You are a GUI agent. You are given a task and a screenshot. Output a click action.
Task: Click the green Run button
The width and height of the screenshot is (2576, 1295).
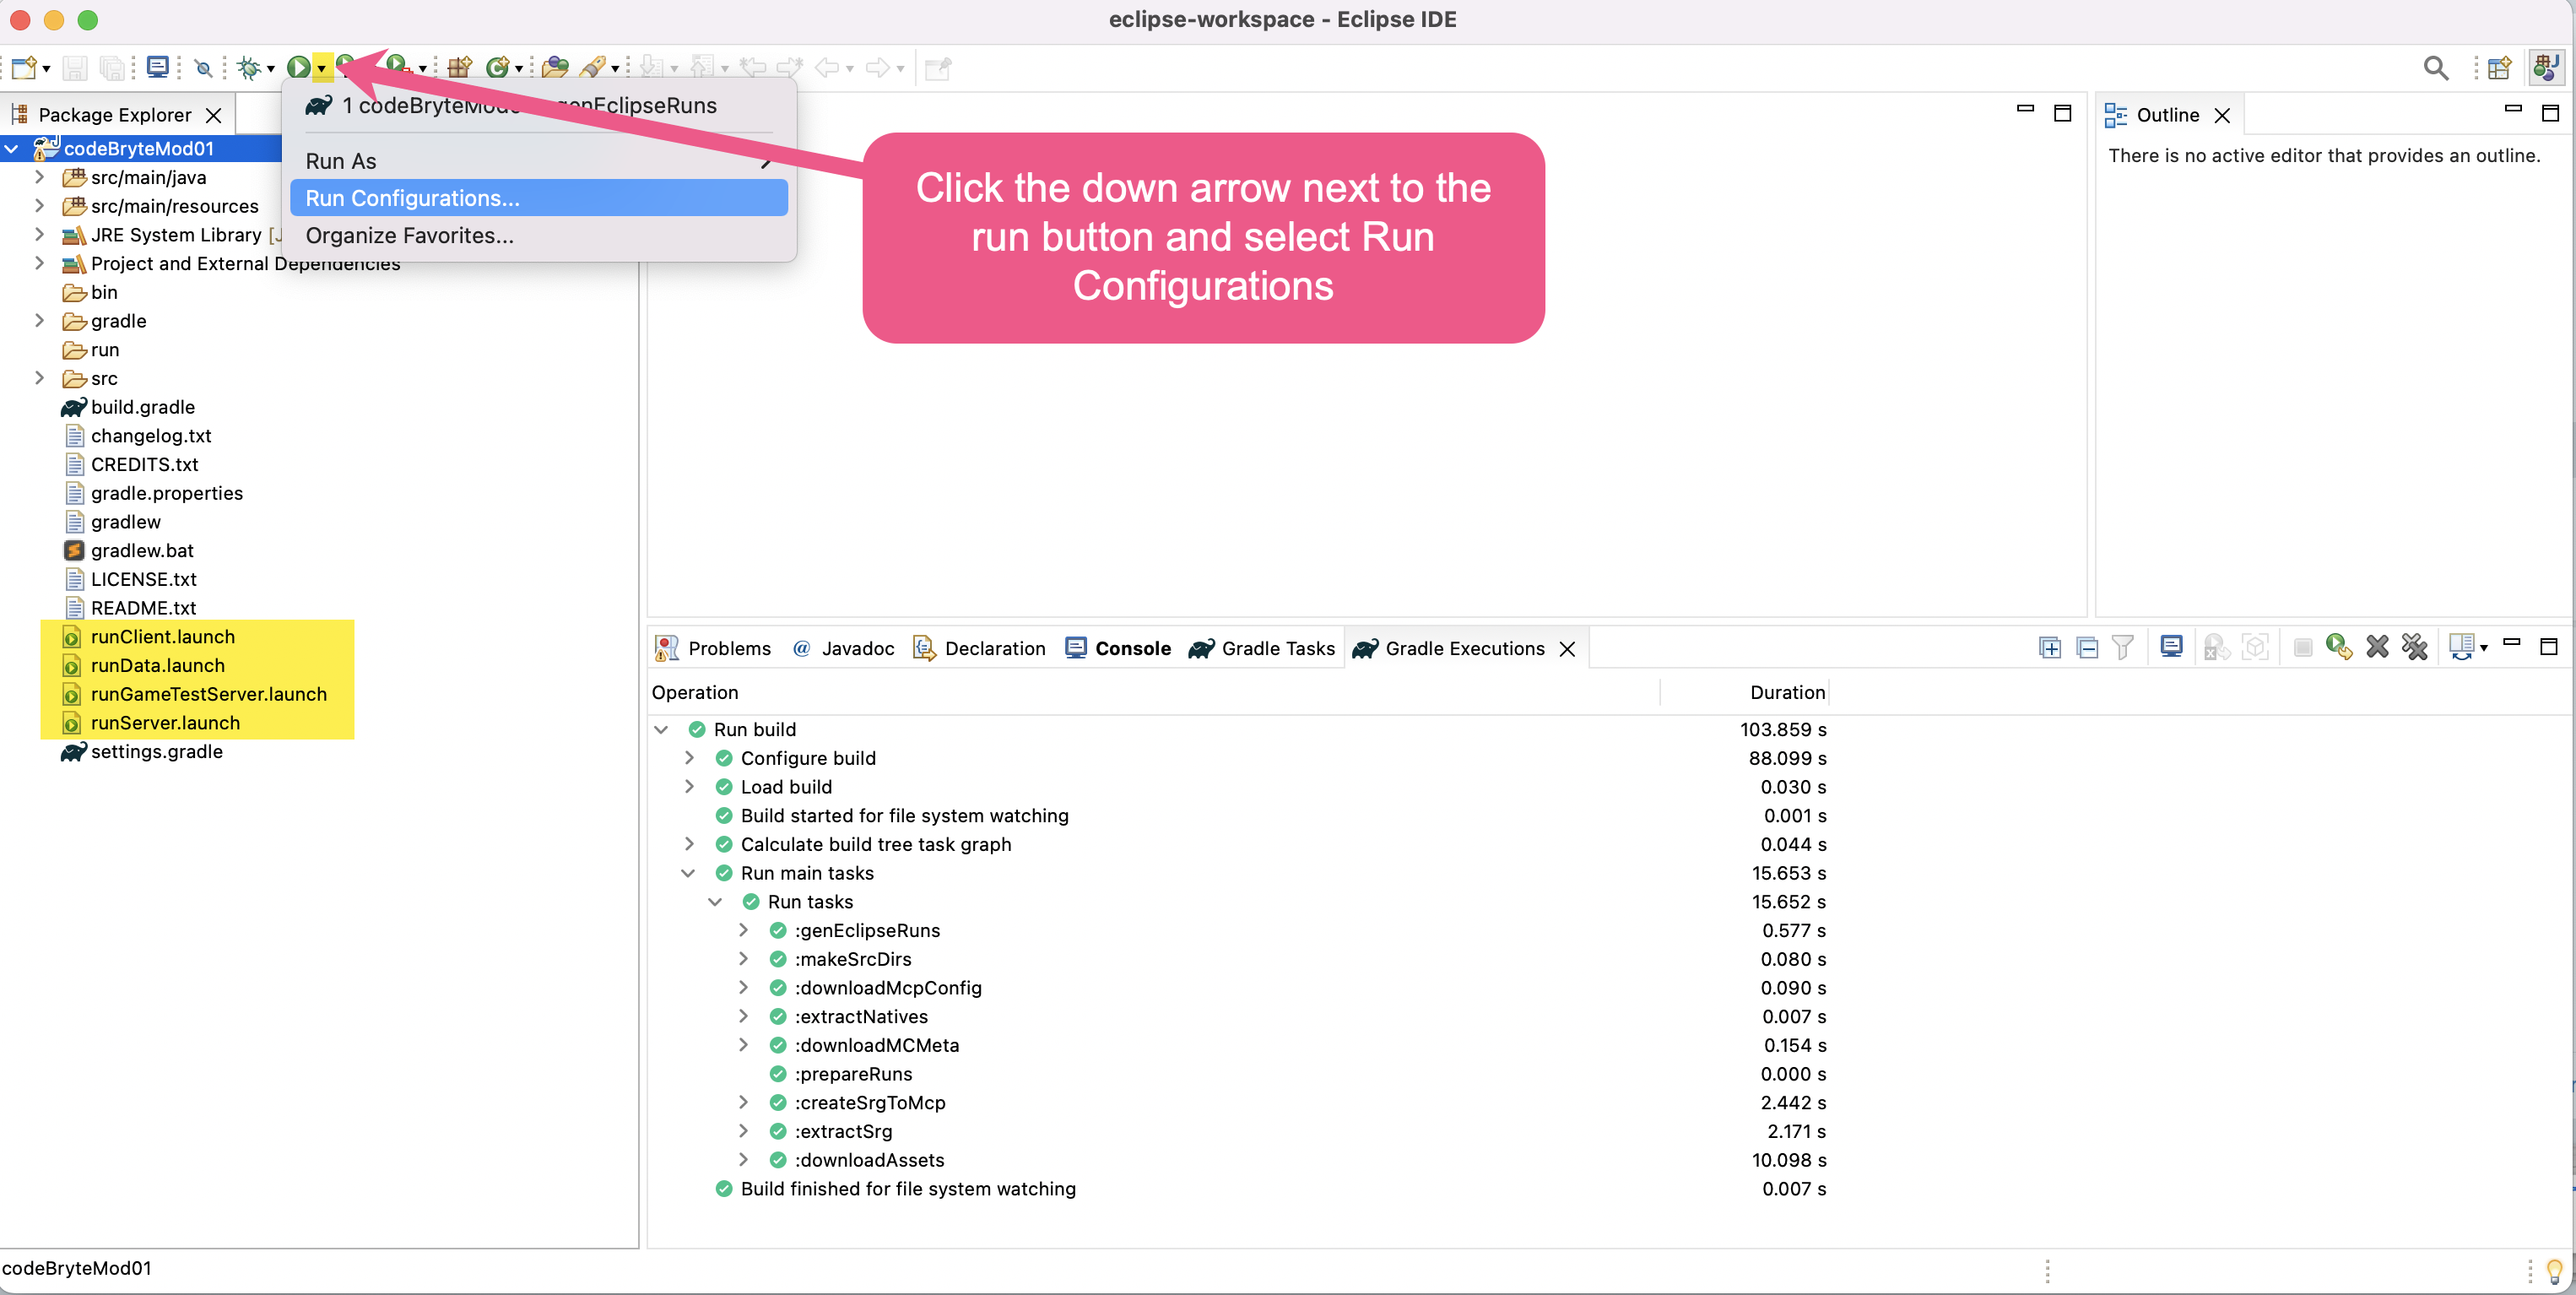coord(298,68)
